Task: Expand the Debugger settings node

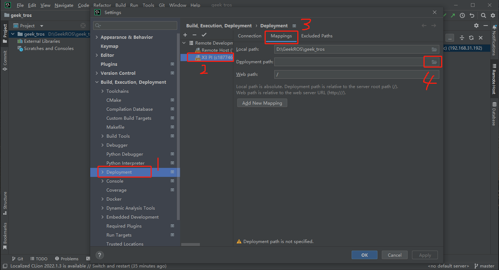Action: pyautogui.click(x=102, y=145)
